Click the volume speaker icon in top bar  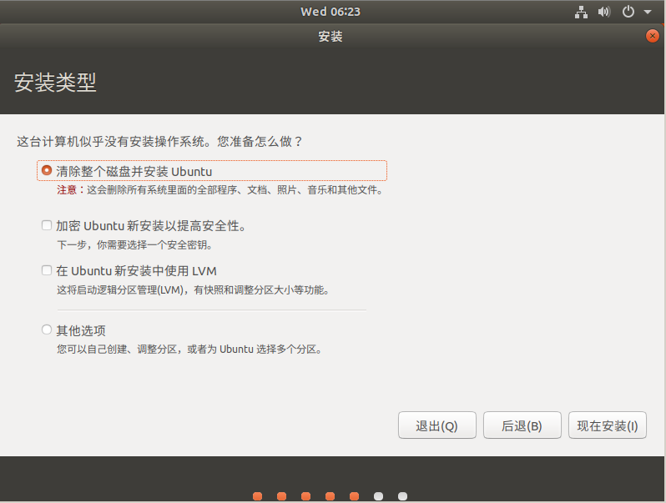[604, 12]
